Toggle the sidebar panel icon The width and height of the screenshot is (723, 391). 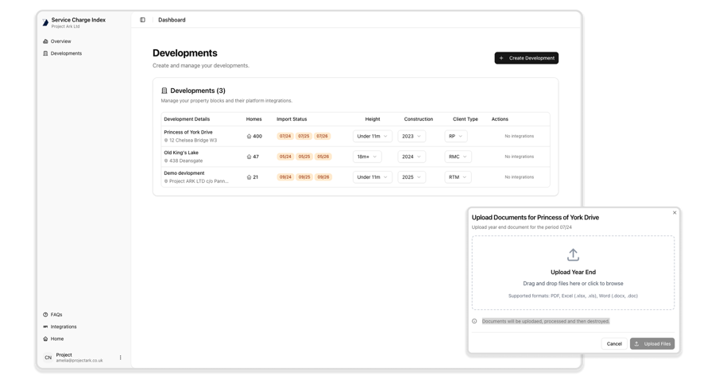[142, 20]
